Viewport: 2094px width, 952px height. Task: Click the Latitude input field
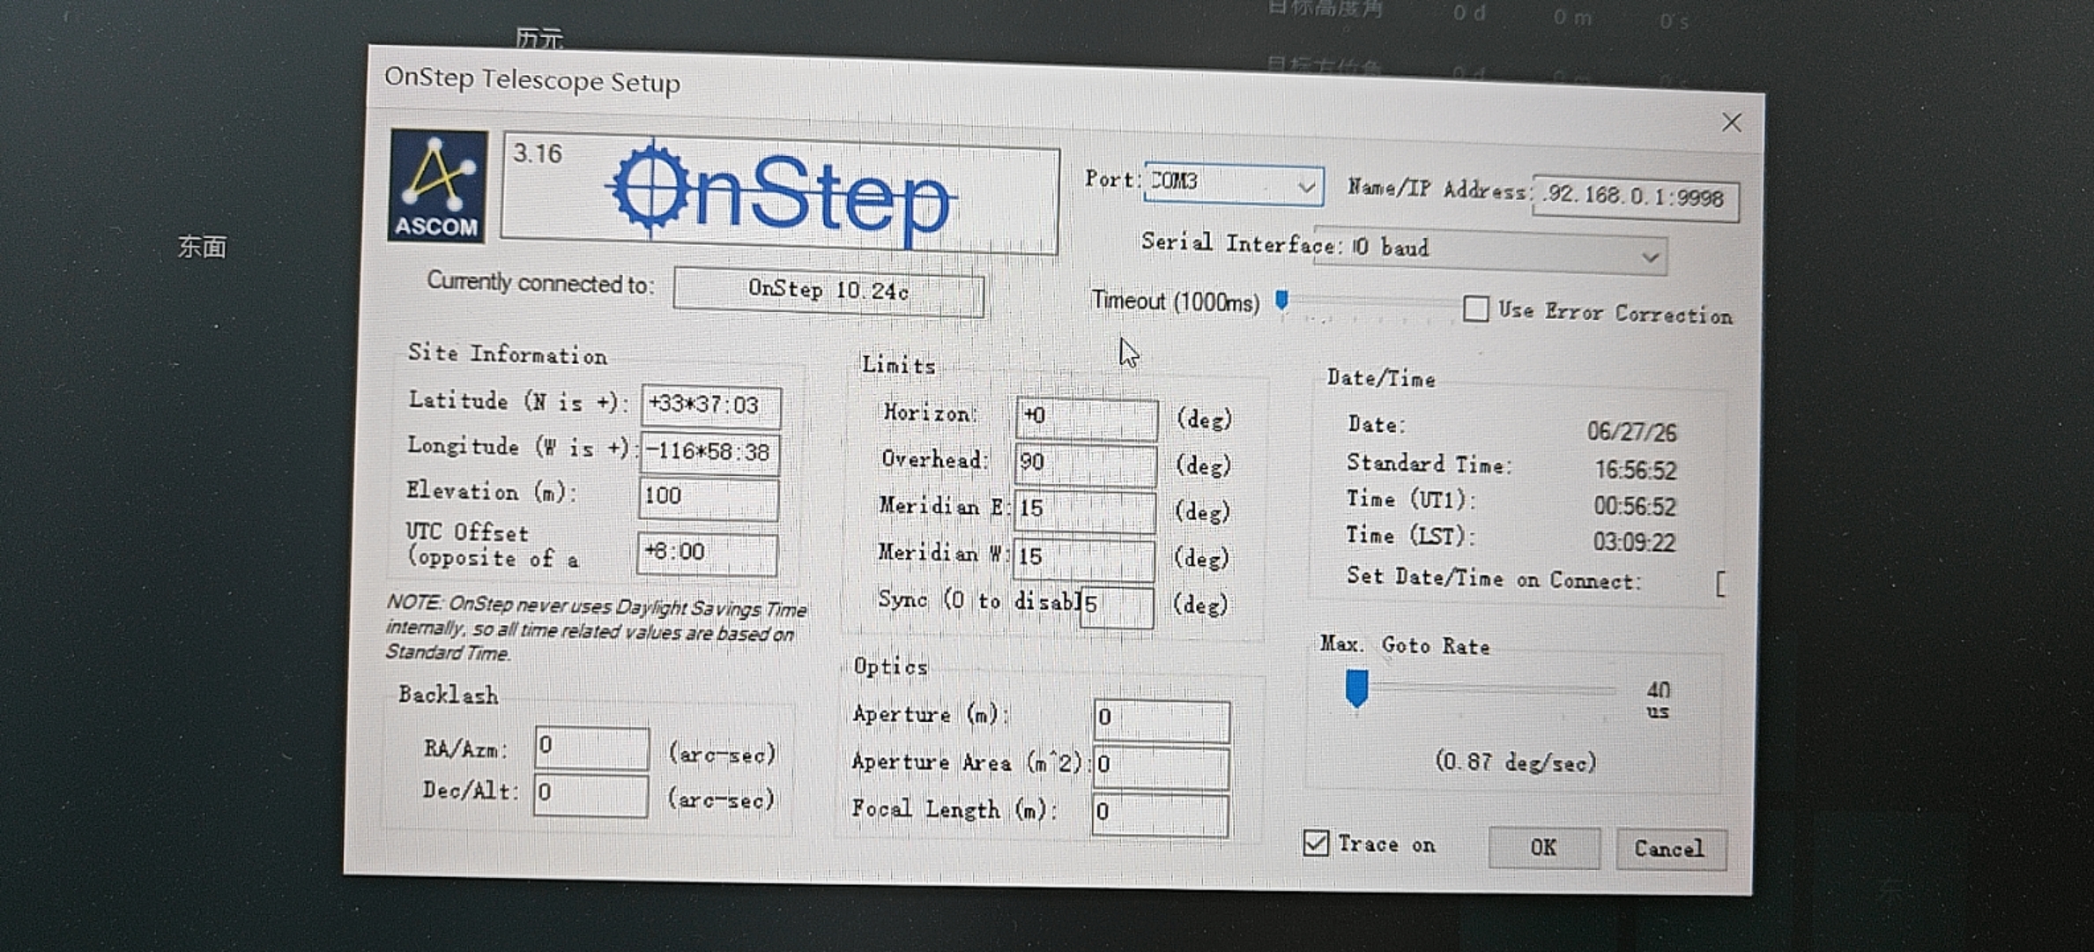coord(710,405)
